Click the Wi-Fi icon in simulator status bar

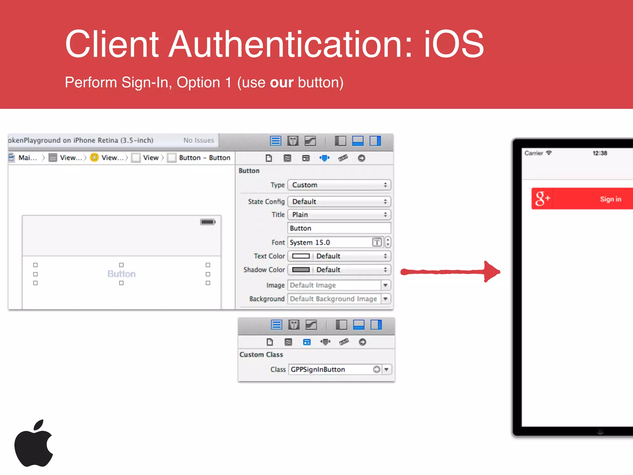[x=549, y=153]
